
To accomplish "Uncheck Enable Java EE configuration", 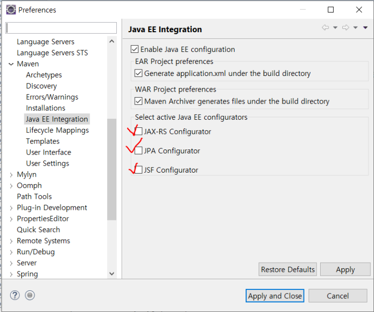I will tap(134, 49).
